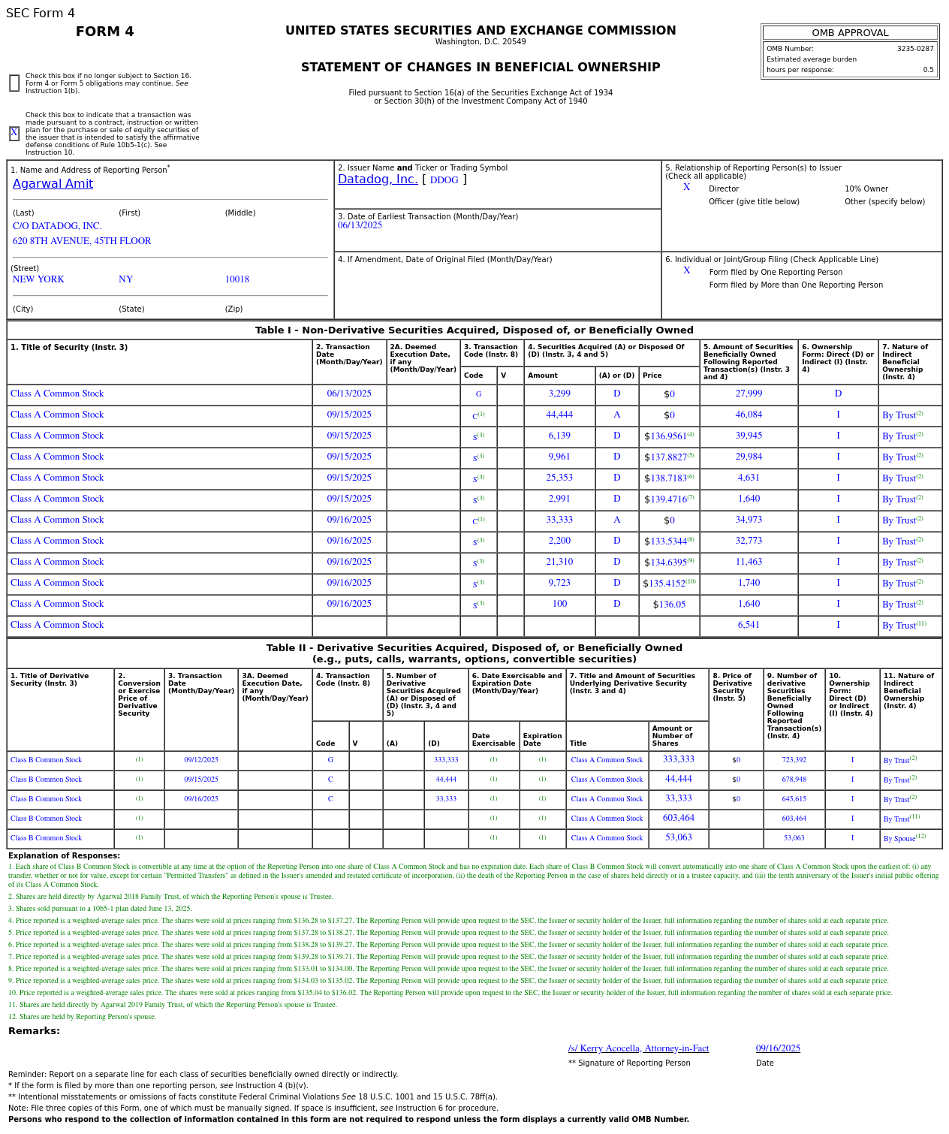The width and height of the screenshot is (949, 1134).
Task: Open the Kerry Acocella, Attorney-in-Fact signature link
Action: pos(638,1048)
